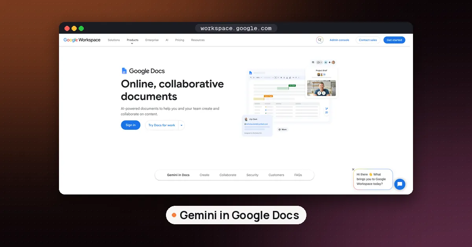Click the Sign in button
Viewport: 472px width, 247px height.
[131, 125]
